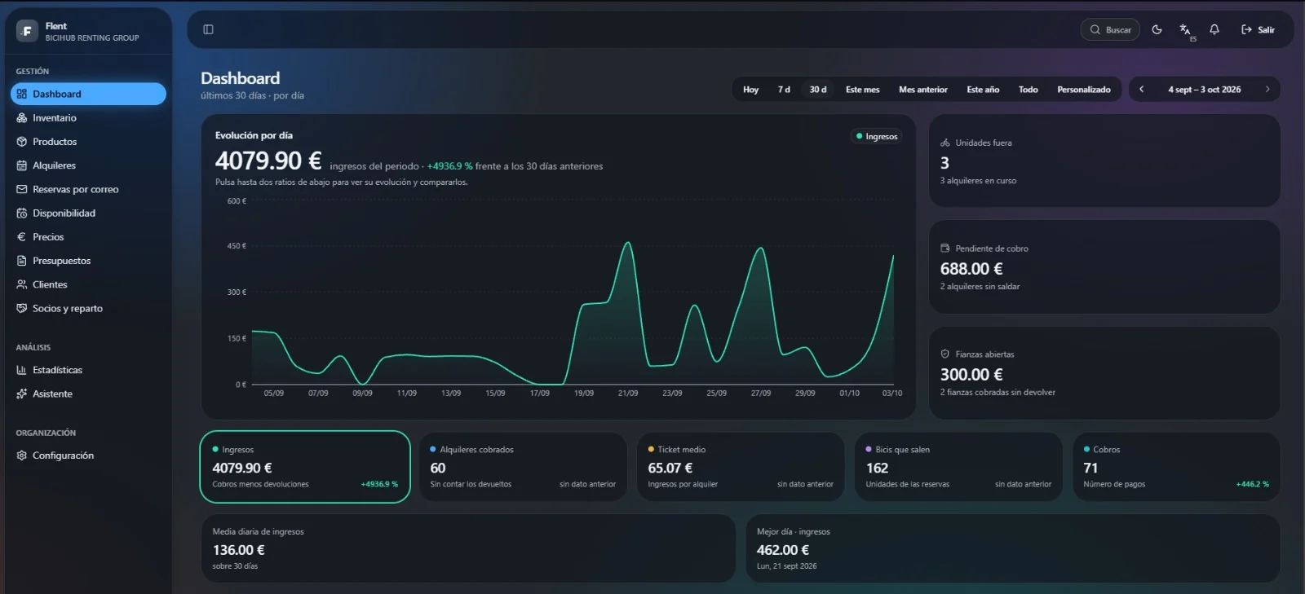The image size is (1305, 594).
Task: Click the Configuración gear icon
Action: 22,455
